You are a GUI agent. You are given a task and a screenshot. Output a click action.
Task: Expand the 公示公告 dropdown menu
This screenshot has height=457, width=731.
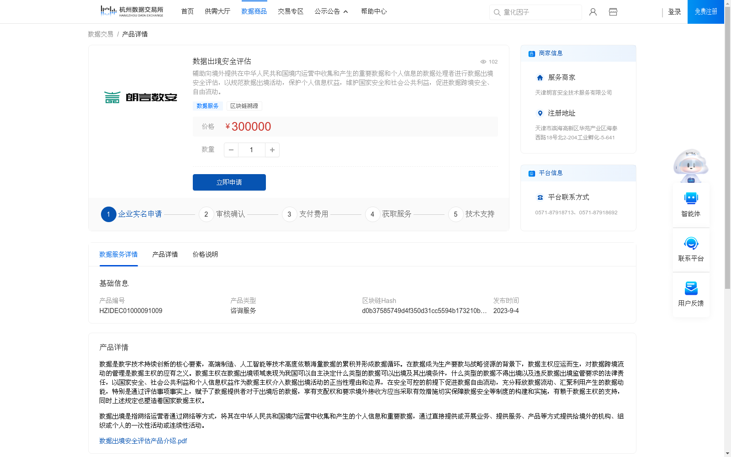pyautogui.click(x=331, y=11)
